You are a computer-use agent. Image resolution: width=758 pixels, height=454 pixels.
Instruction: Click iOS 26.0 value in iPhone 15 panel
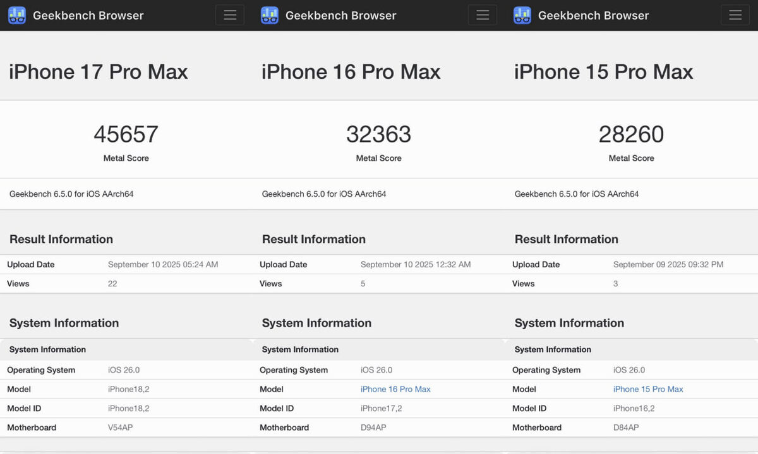click(x=629, y=370)
